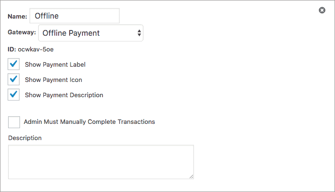The width and height of the screenshot is (335, 192).
Task: Click the Description heading label
Action: 25,138
